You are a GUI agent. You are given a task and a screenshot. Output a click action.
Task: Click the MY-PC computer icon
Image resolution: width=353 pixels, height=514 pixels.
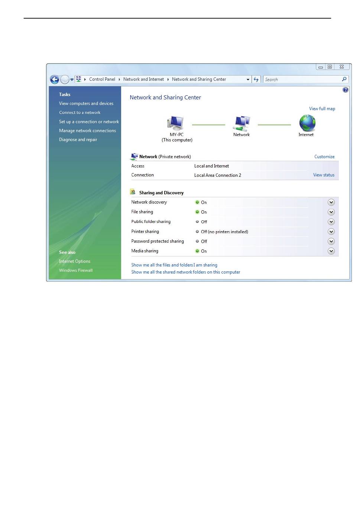(x=176, y=123)
